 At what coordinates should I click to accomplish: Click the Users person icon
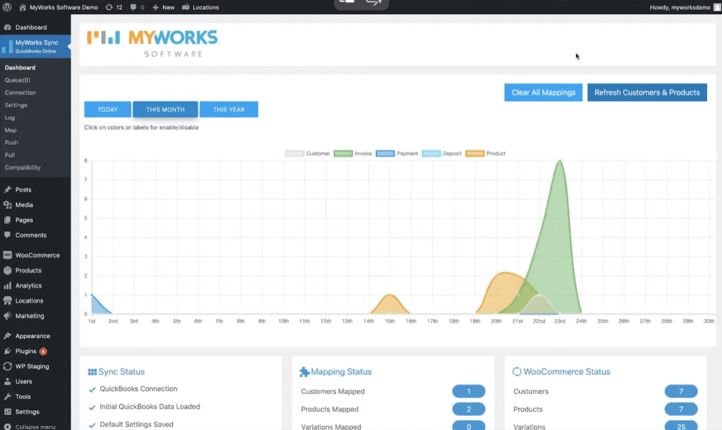point(7,381)
